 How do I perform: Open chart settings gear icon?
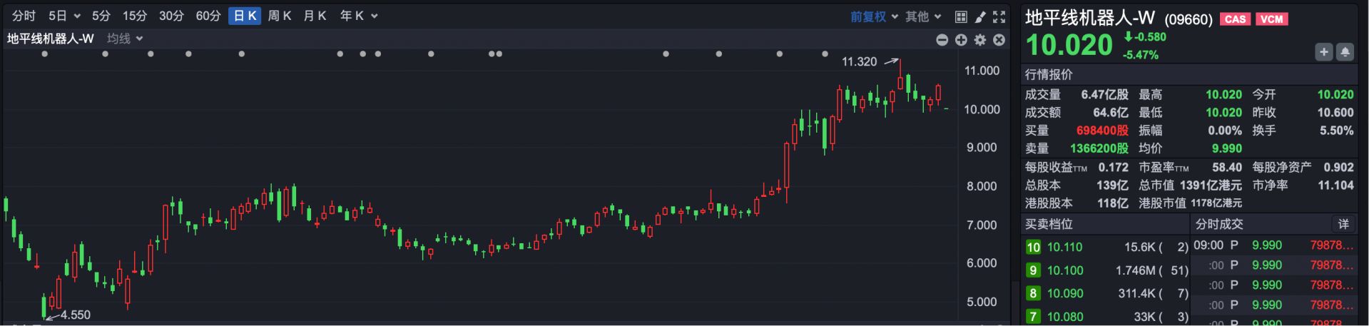[x=980, y=40]
